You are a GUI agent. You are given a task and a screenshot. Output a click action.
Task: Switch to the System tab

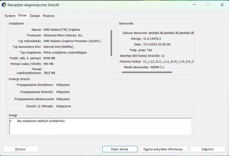(x=10, y=16)
